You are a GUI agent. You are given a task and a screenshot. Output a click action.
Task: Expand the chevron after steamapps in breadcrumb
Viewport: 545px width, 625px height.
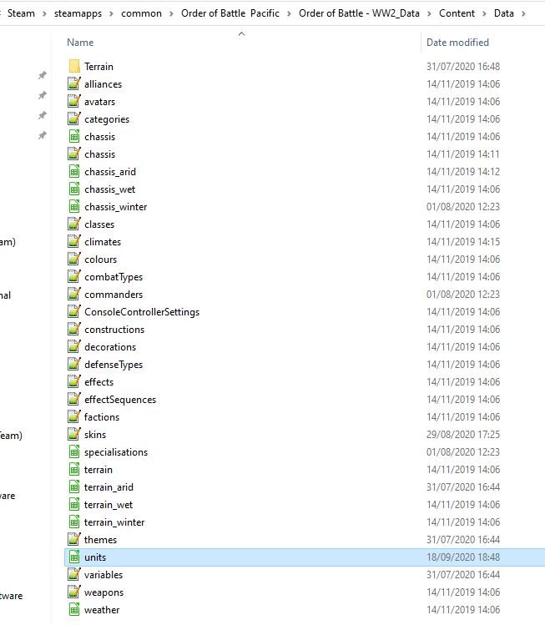click(x=111, y=13)
